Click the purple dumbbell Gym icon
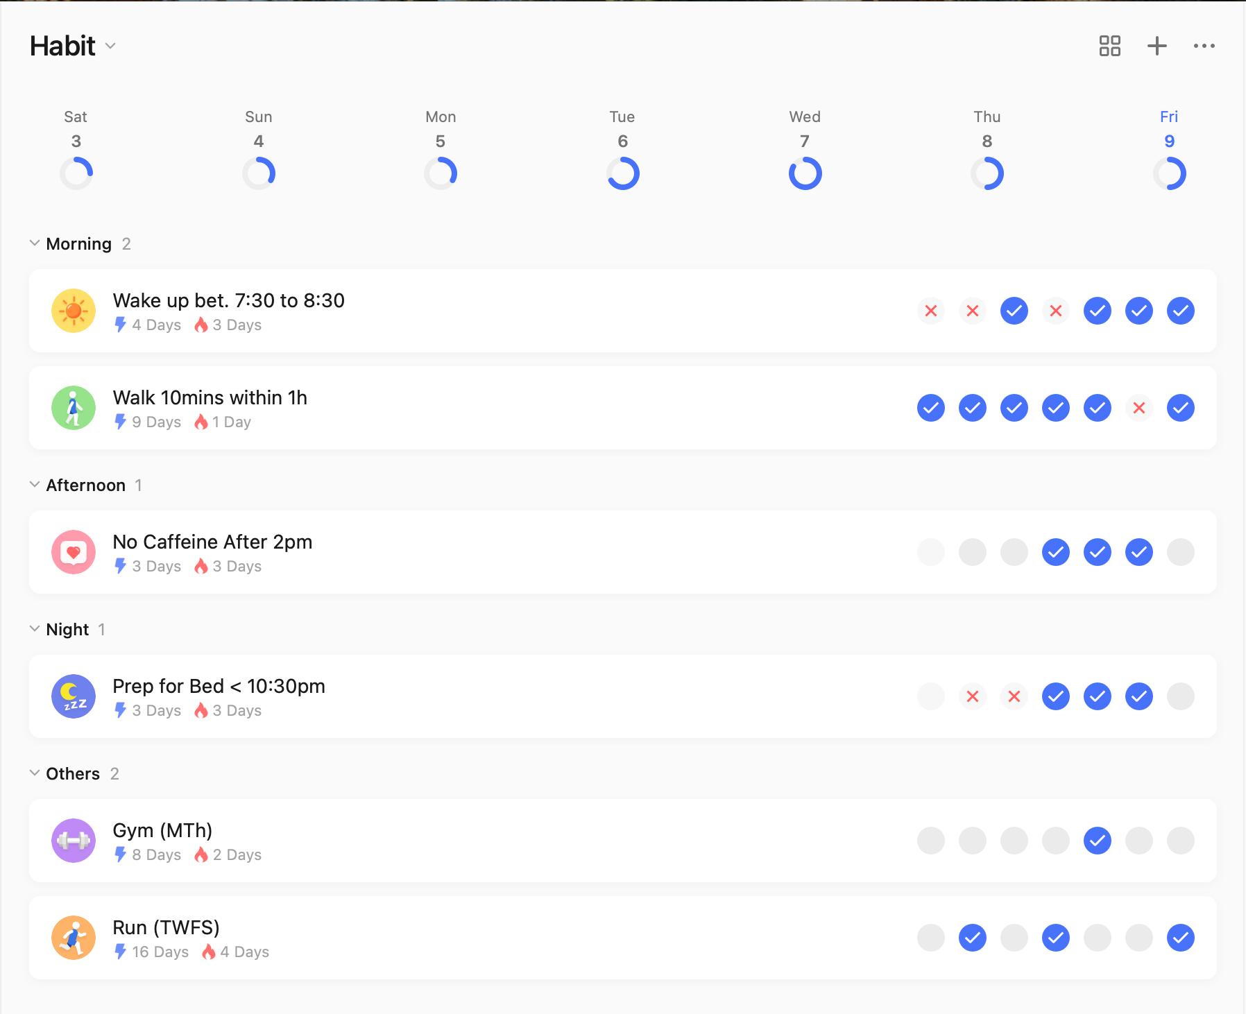Image resolution: width=1246 pixels, height=1014 pixels. 74,841
